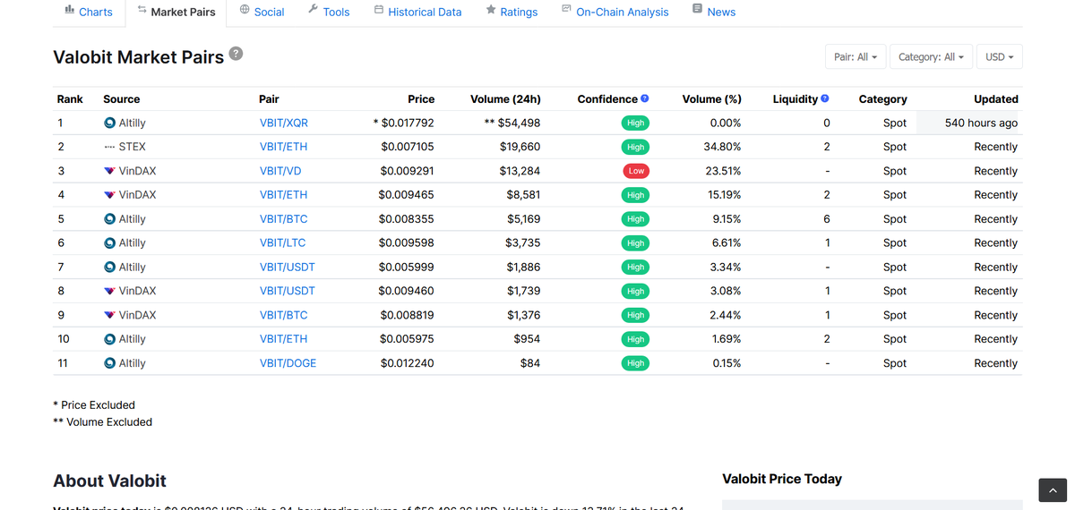Select the $0.012240 price cell

[408, 363]
